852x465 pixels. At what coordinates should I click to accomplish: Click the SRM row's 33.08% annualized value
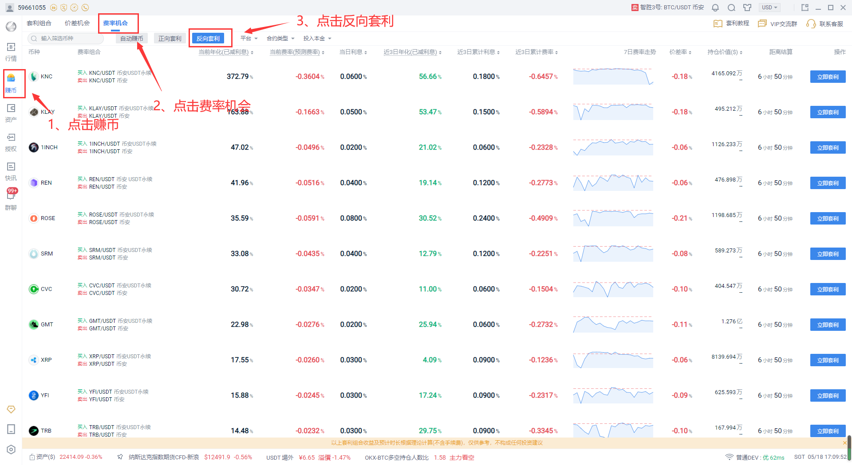(x=242, y=254)
